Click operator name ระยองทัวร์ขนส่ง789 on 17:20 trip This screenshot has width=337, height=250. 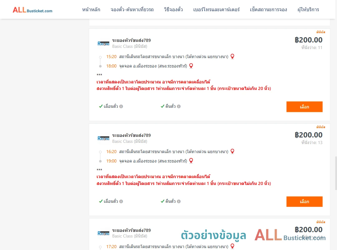coord(131,230)
